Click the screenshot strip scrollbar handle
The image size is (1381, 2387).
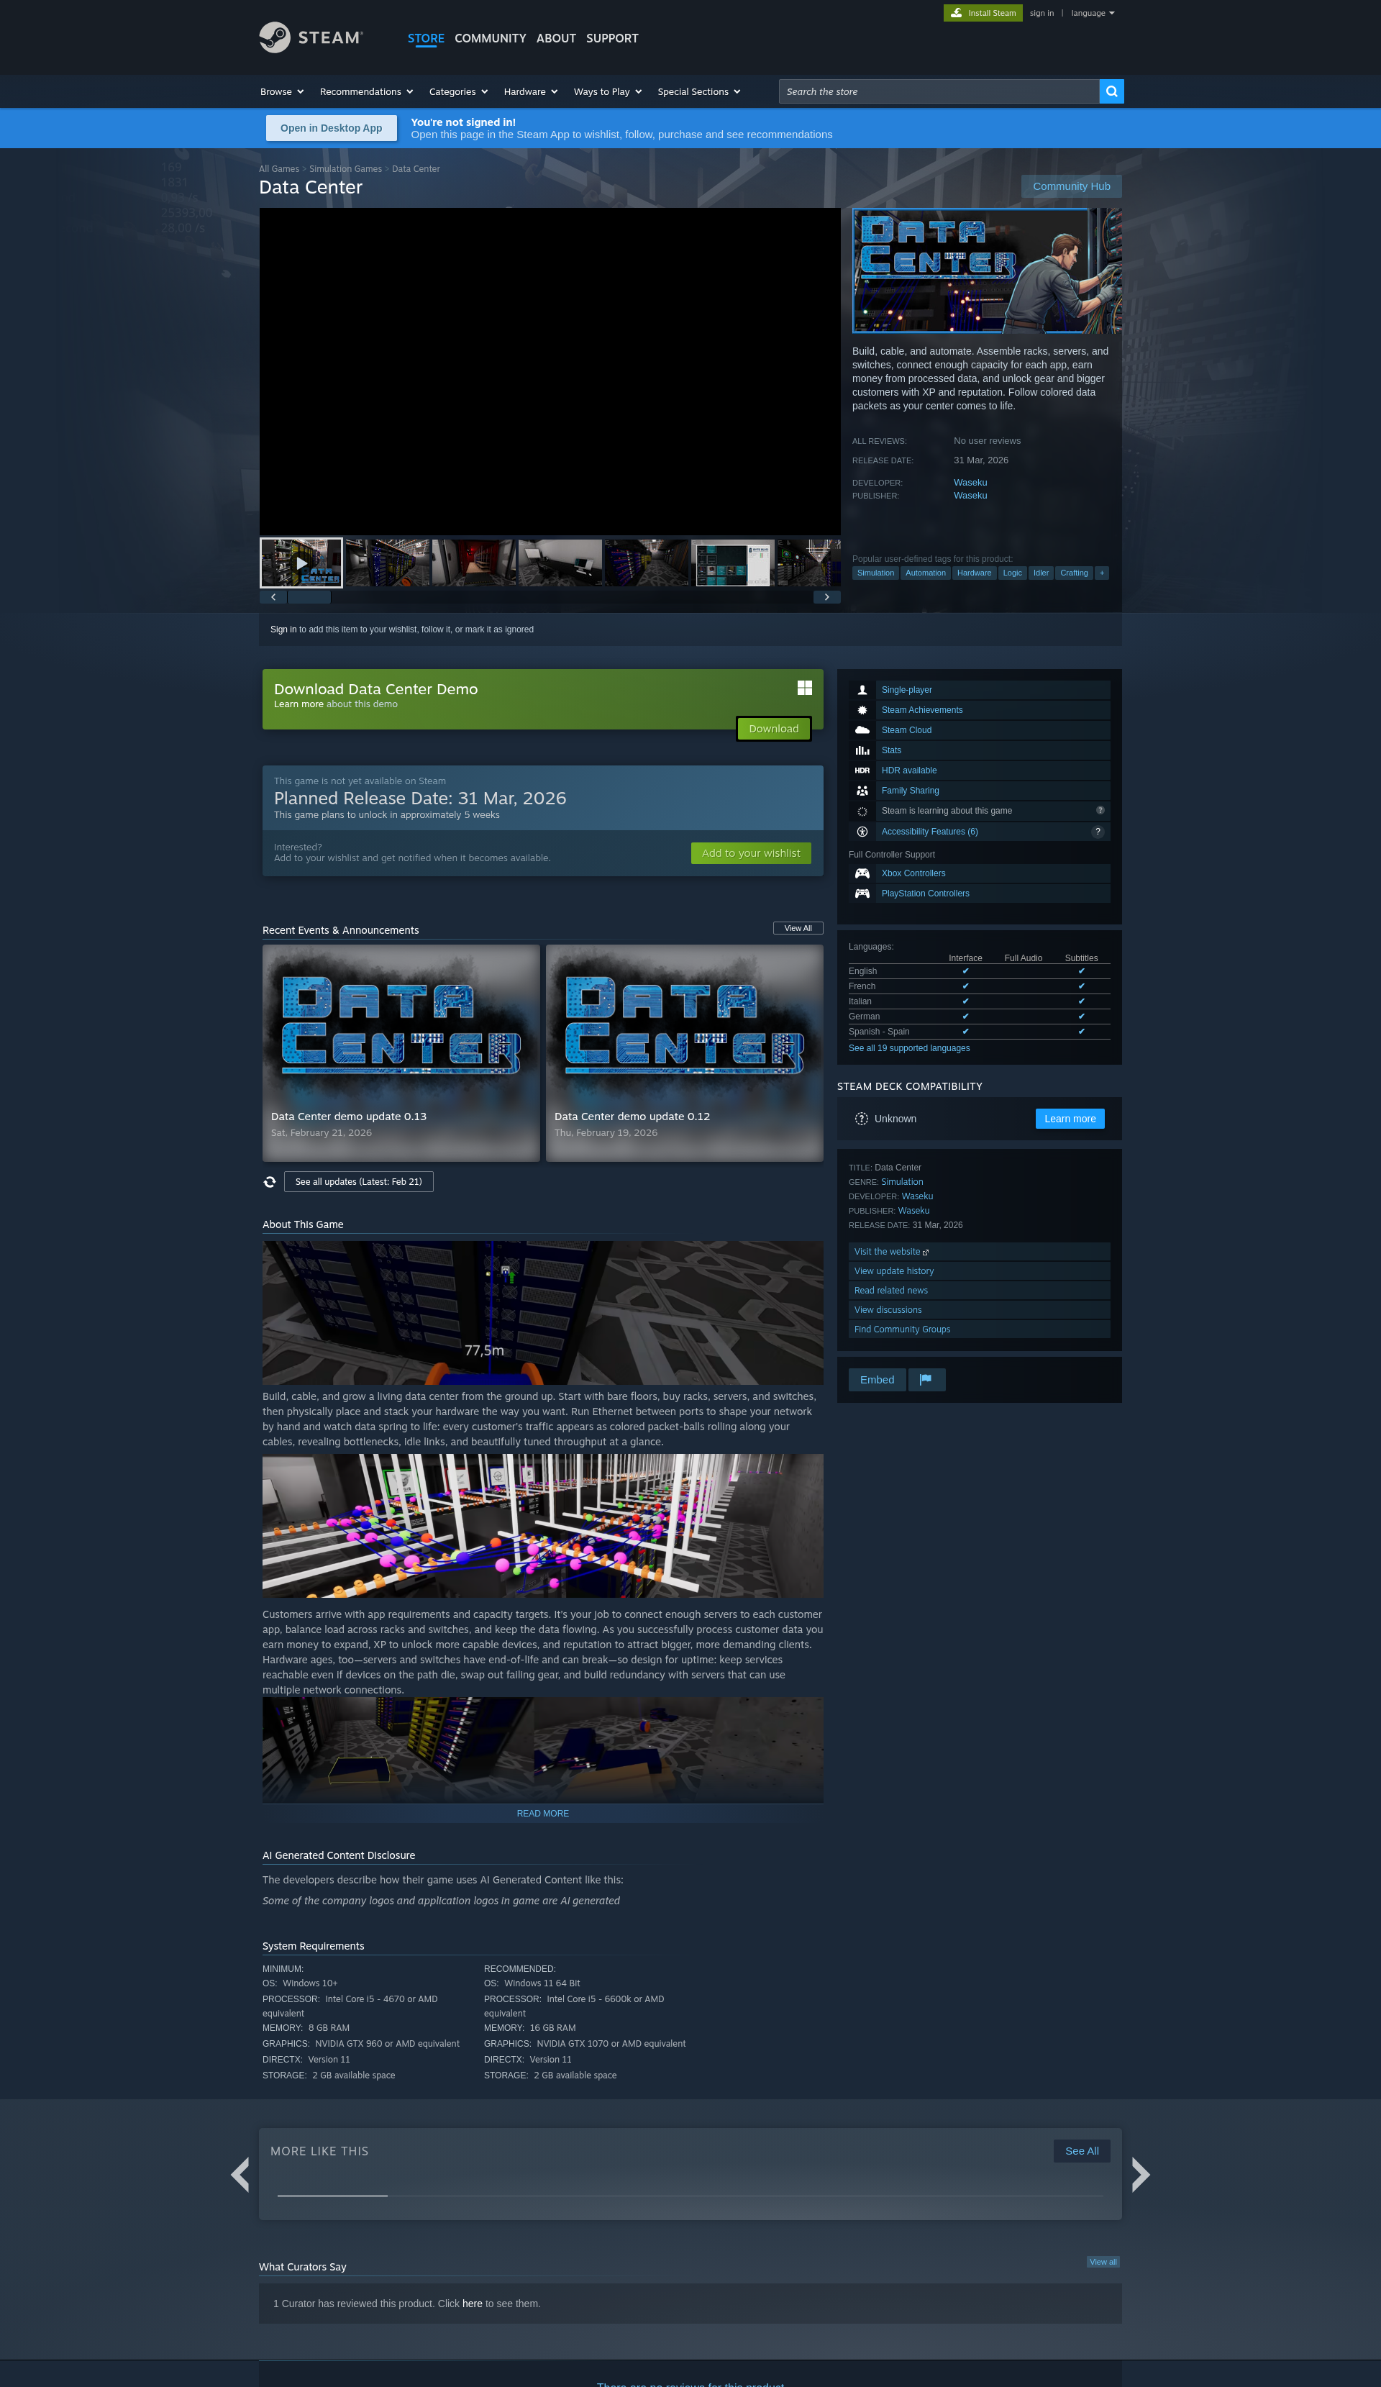[x=308, y=598]
